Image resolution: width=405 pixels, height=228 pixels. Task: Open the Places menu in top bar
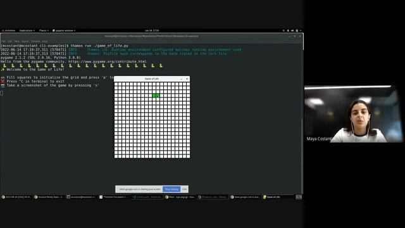tap(44, 30)
